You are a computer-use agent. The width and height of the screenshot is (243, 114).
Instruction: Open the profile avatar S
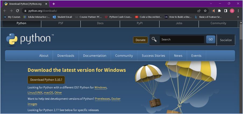(232, 11)
